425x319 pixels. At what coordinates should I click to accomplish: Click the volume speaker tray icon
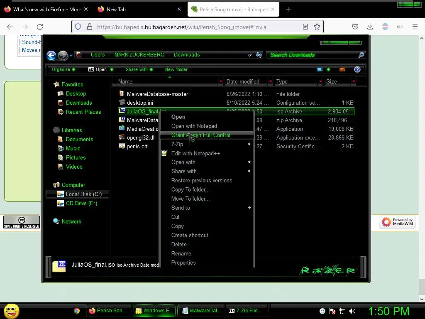click(352, 311)
